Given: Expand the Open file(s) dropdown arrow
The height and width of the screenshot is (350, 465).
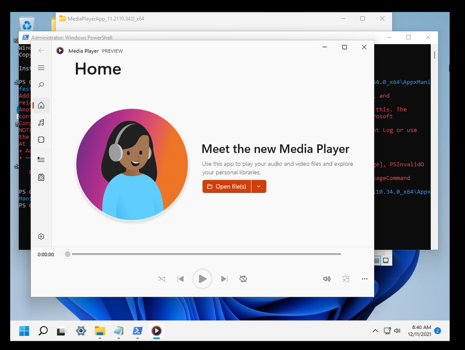Looking at the screenshot, I should (259, 186).
